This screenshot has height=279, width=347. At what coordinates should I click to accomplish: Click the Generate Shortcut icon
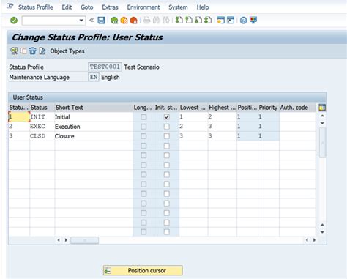pyautogui.click(x=231, y=20)
